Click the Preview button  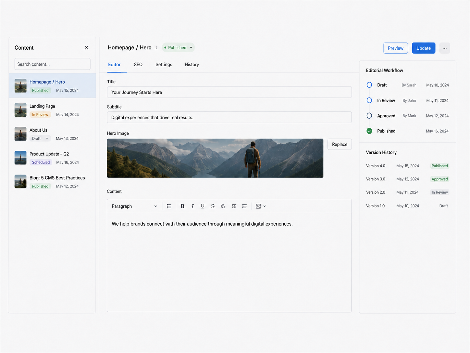395,48
